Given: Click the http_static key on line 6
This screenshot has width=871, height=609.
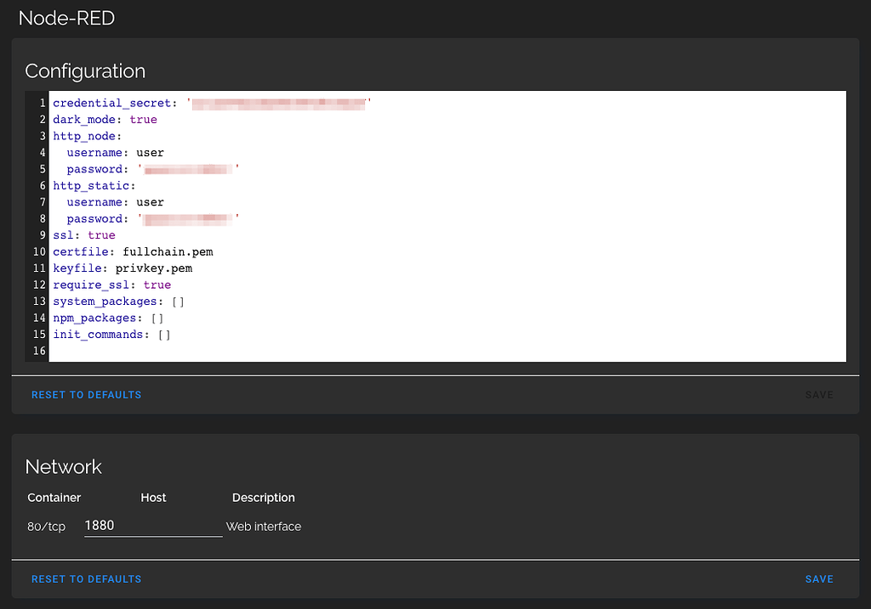Looking at the screenshot, I should [x=91, y=186].
